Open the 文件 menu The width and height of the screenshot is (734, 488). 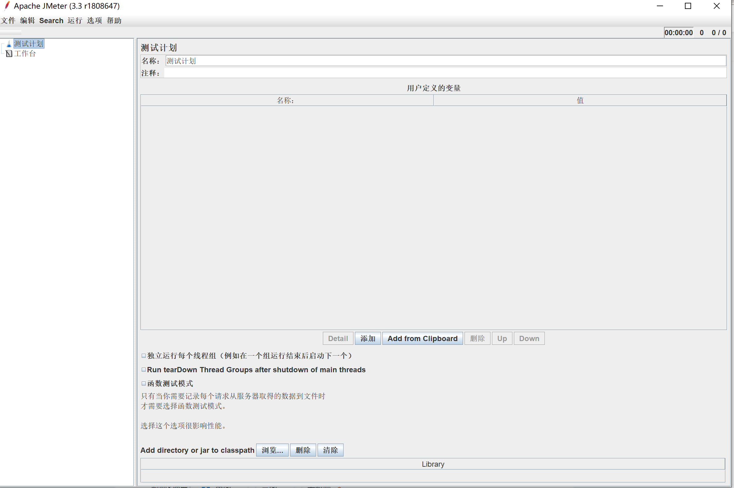click(8, 21)
